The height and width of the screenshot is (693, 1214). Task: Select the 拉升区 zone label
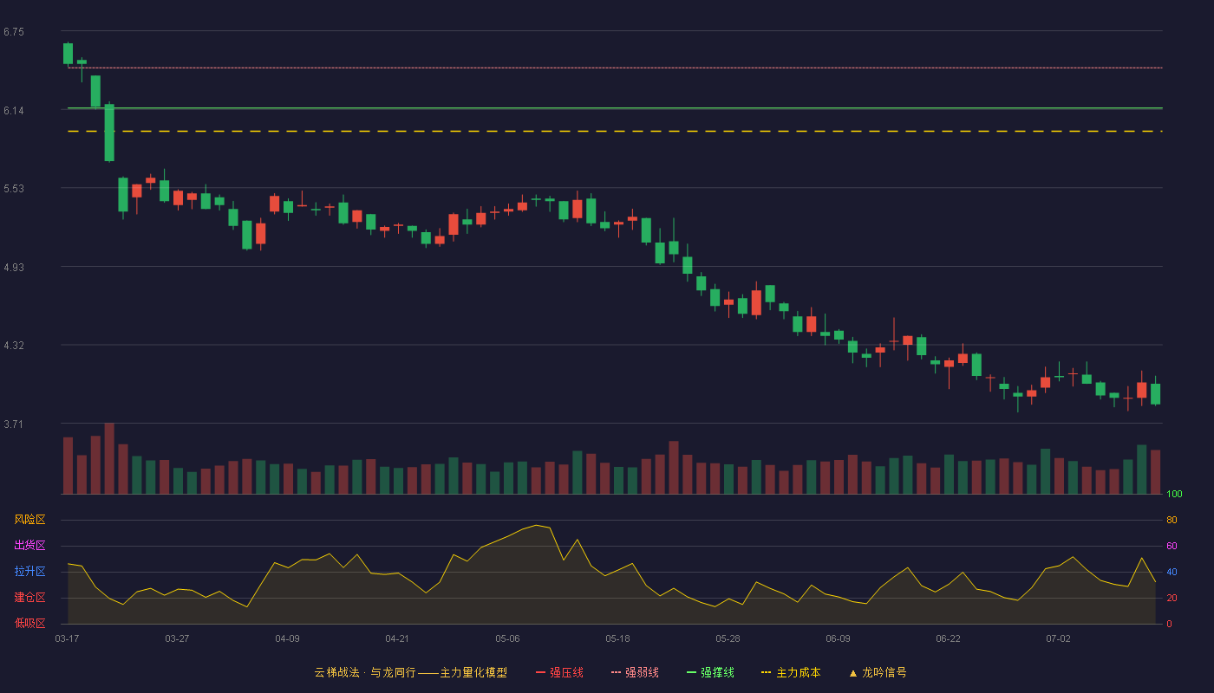pyautogui.click(x=29, y=572)
